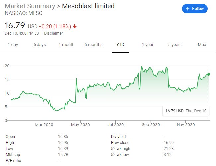Click the Mar 2020 axis marker
This screenshot has width=216, height=166.
coord(44,125)
